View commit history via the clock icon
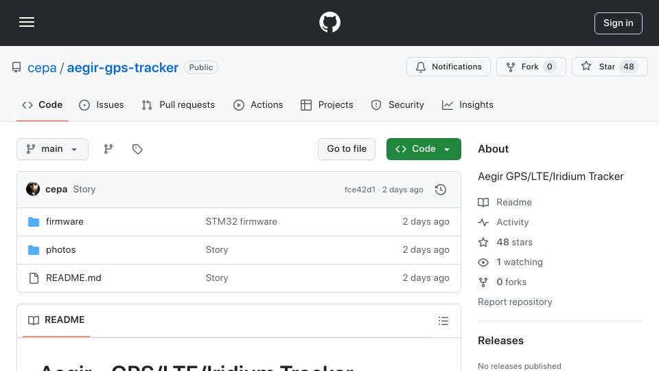The height and width of the screenshot is (371, 659). 441,190
